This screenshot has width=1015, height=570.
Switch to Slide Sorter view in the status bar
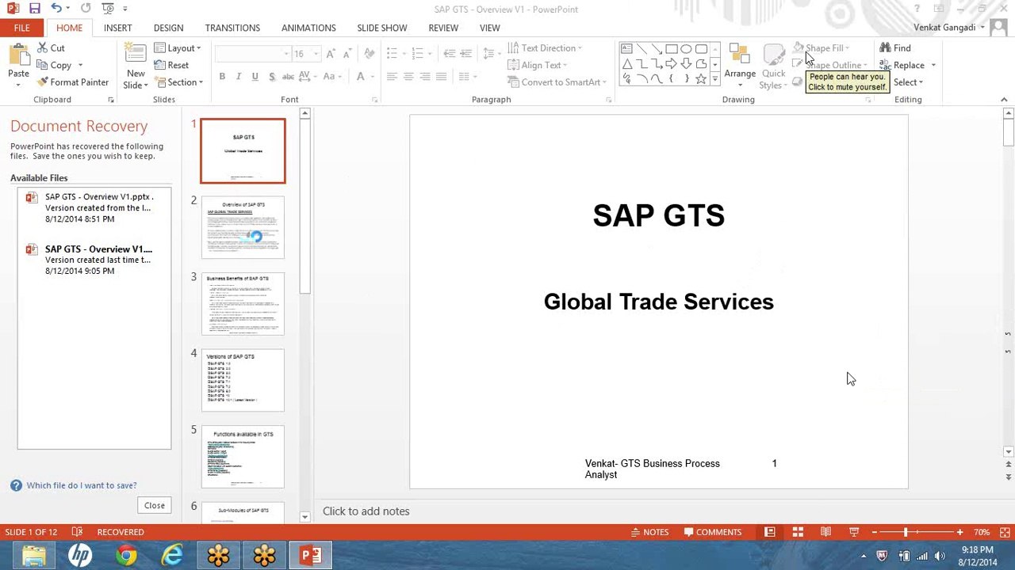point(798,532)
